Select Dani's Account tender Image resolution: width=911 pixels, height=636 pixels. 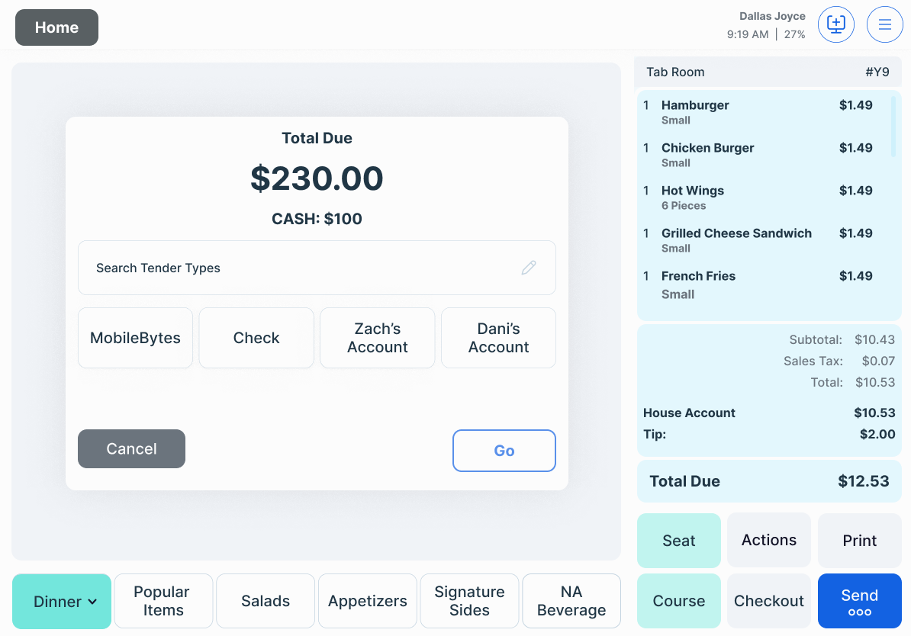[498, 338]
